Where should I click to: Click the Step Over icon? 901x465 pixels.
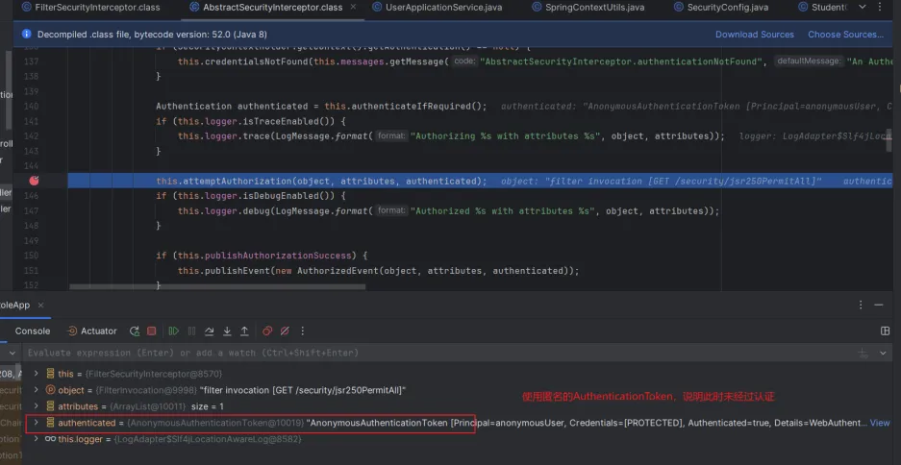pyautogui.click(x=209, y=331)
